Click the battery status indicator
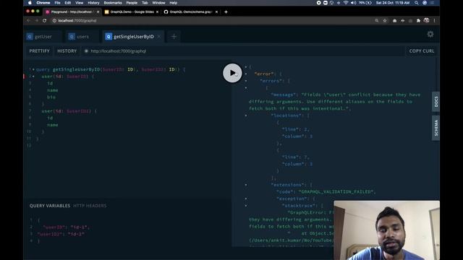 (365, 3)
